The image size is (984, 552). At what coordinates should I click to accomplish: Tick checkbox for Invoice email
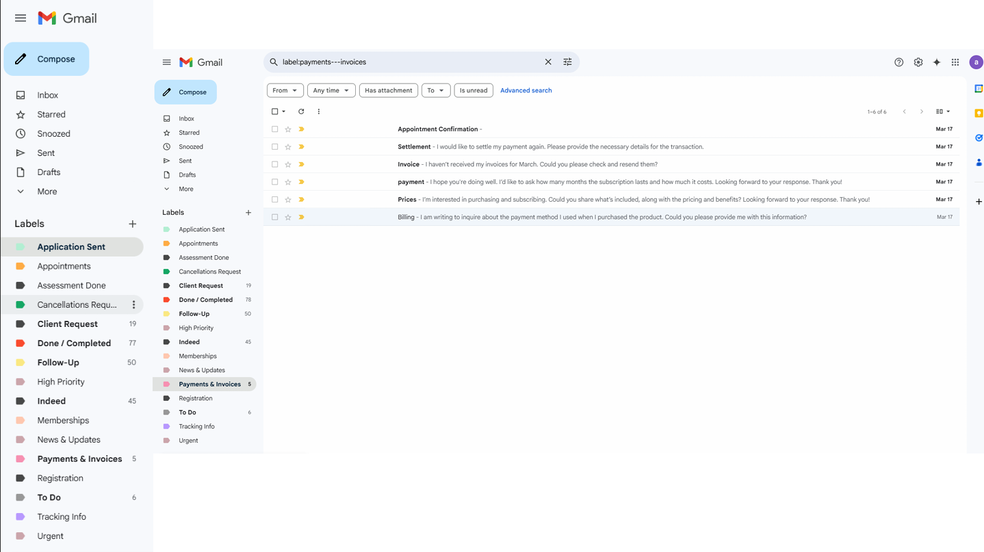pyautogui.click(x=275, y=164)
